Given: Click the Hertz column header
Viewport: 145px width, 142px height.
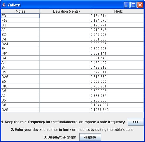Looking at the screenshot, I should point(118,11).
